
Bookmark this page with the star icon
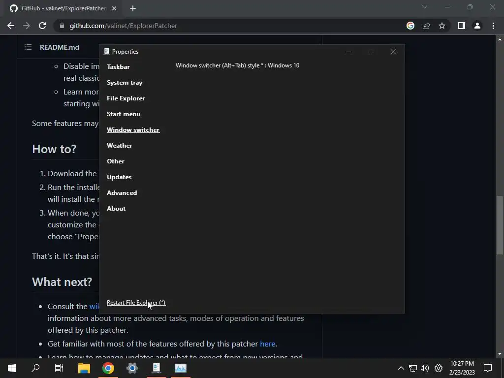(442, 26)
